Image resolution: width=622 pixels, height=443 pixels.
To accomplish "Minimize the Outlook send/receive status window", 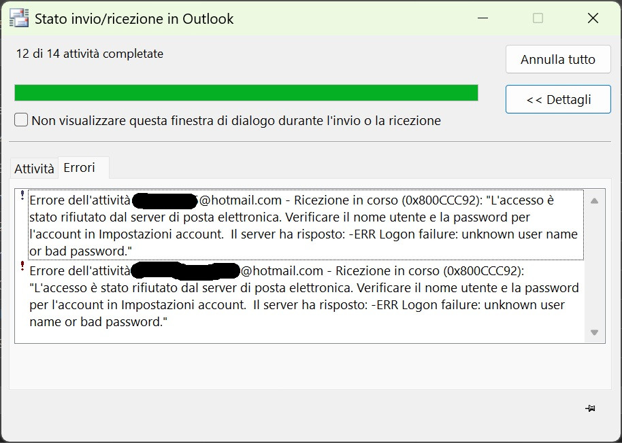I will (482, 18).
